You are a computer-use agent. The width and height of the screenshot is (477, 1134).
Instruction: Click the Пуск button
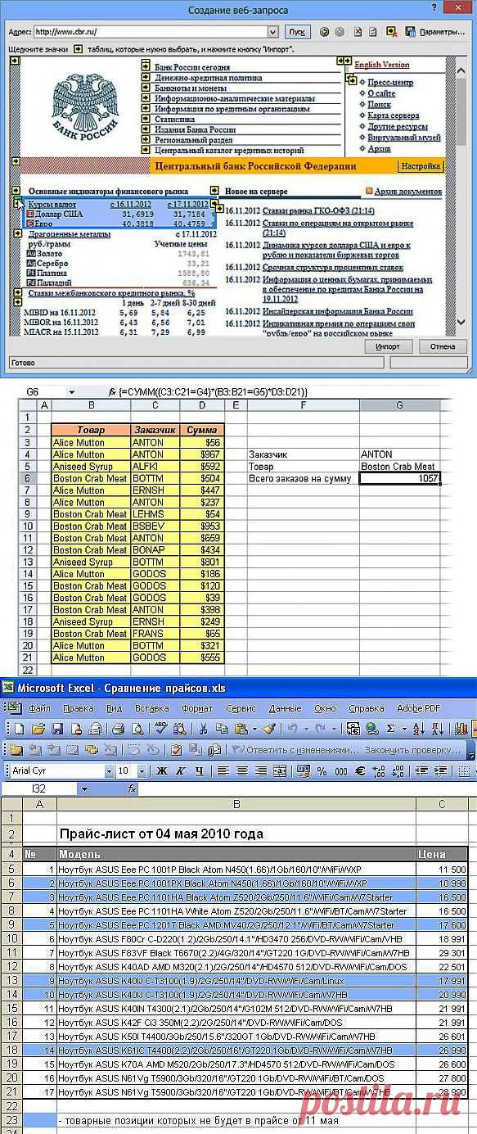click(296, 32)
